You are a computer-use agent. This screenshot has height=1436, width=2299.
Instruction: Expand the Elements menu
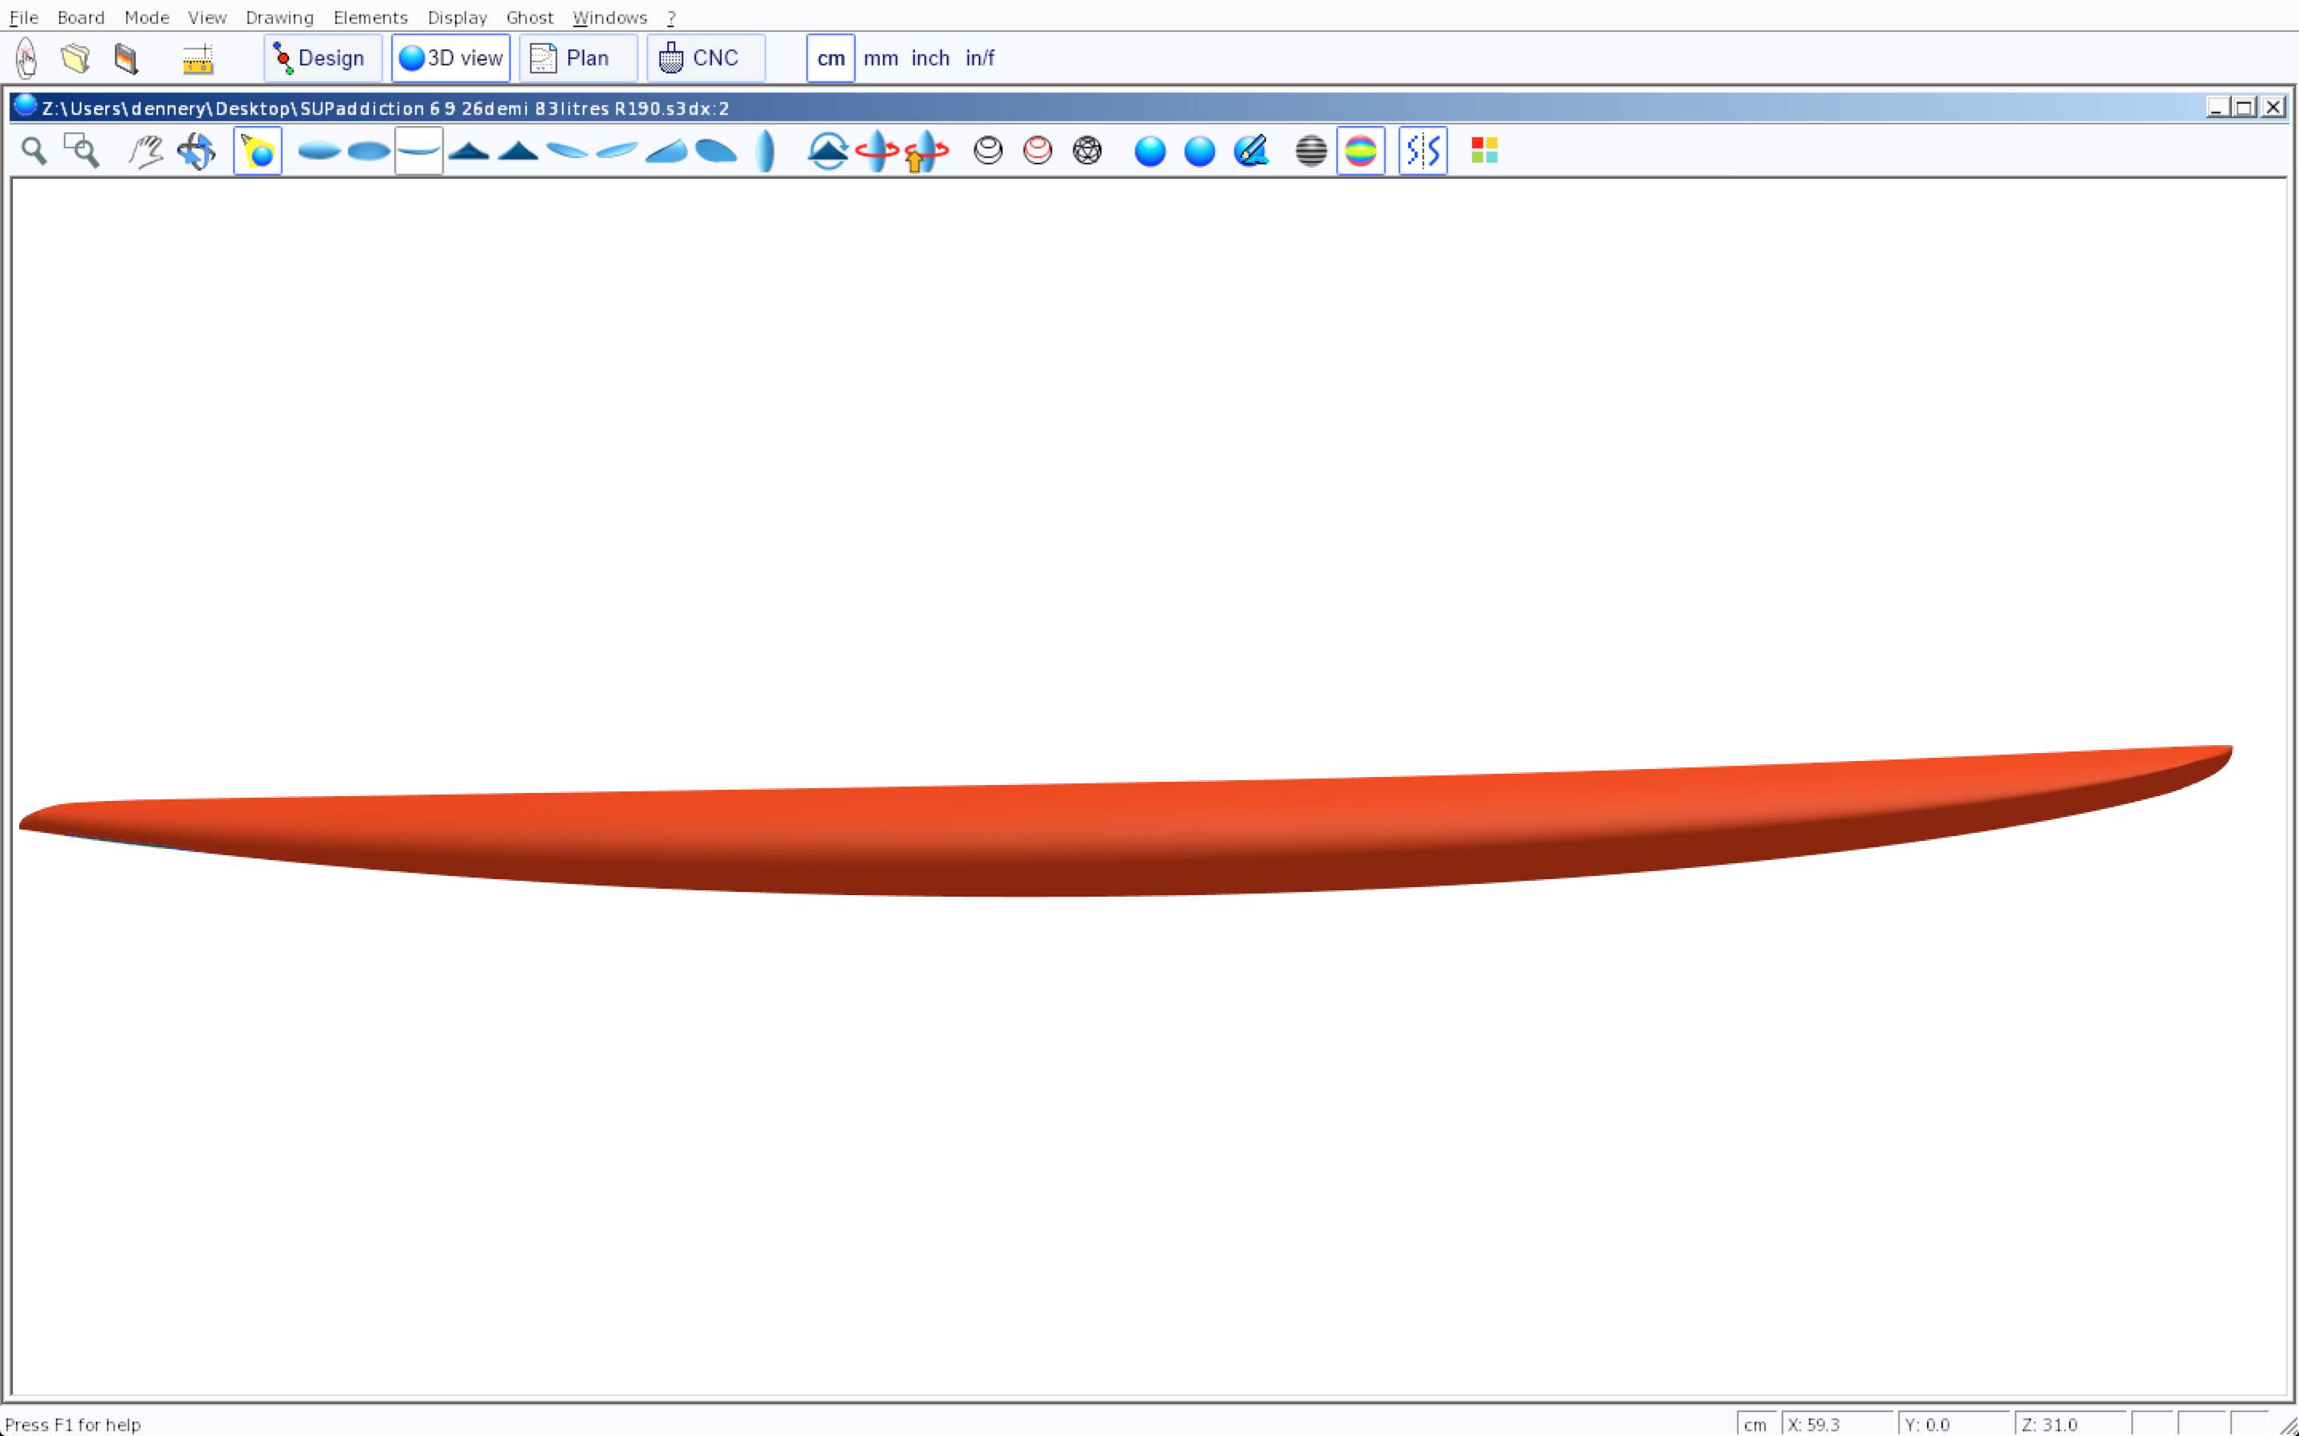pos(370,17)
